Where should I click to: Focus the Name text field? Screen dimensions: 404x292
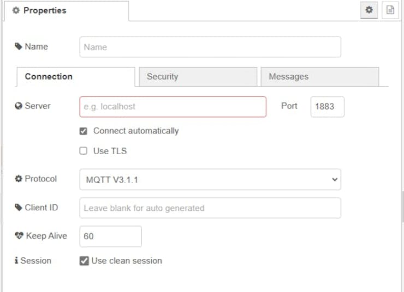coord(210,47)
